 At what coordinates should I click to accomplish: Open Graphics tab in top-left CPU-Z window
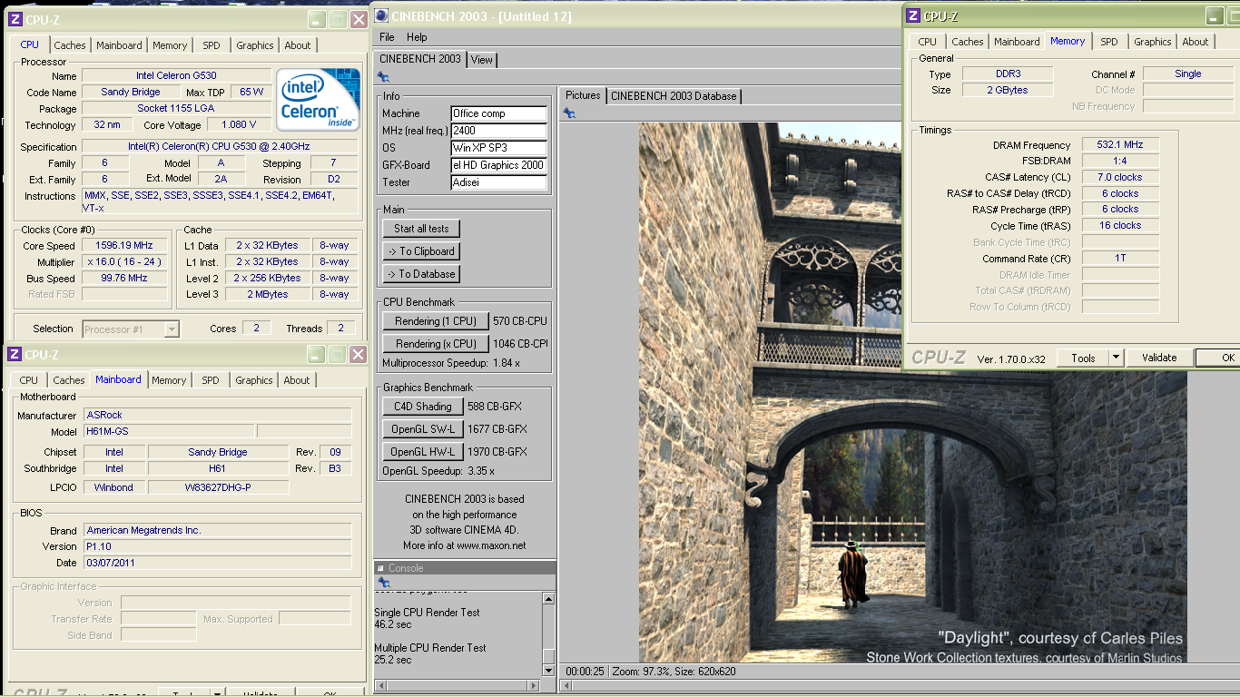(255, 45)
